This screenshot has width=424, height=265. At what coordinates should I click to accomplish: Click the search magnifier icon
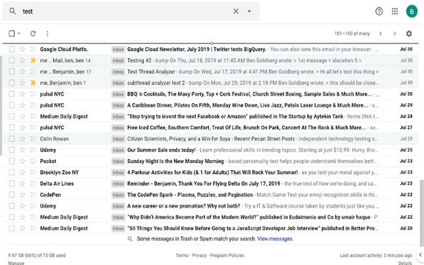pyautogui.click(x=12, y=11)
